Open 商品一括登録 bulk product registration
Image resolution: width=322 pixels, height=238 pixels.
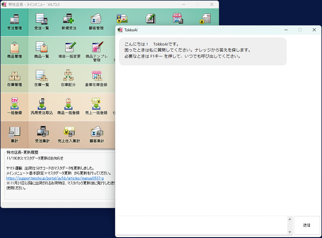pyautogui.click(x=68, y=106)
